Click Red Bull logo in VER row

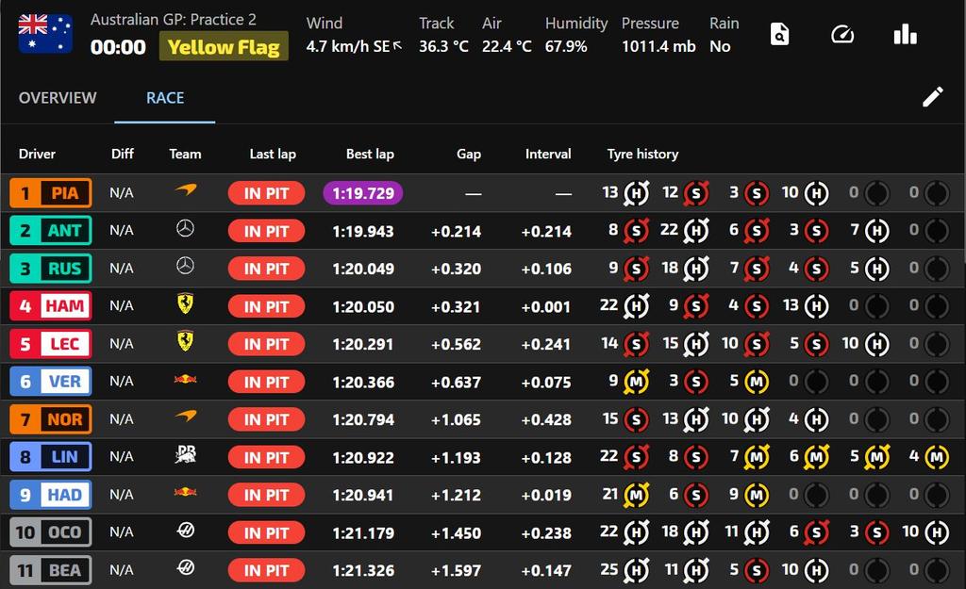pyautogui.click(x=186, y=380)
